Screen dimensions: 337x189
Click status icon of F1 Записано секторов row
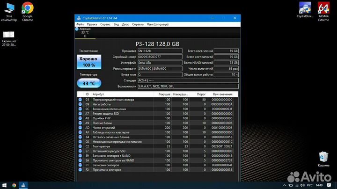pos(80,165)
